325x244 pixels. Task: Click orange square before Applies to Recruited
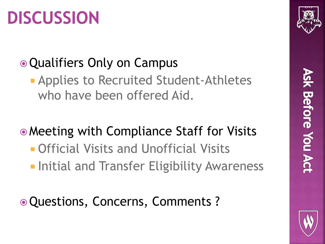tap(33, 81)
